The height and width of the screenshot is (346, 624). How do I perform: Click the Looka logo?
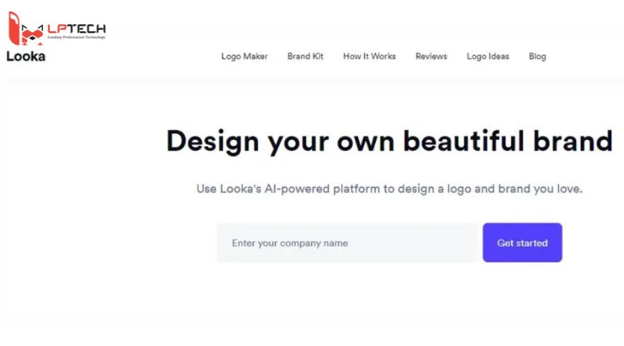click(x=26, y=57)
